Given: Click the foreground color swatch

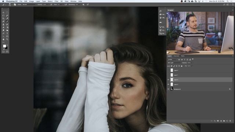Looking at the screenshot, I should click(4, 46).
